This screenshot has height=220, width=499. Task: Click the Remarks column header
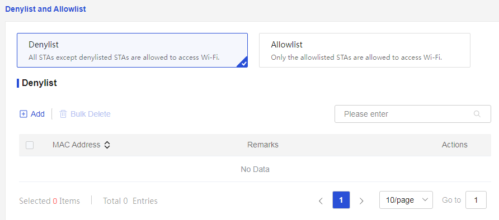(x=263, y=145)
